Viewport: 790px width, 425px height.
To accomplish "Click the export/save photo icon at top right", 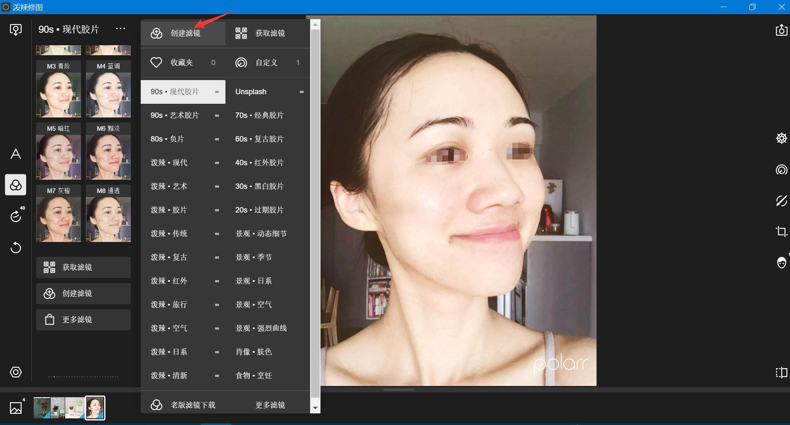I will point(781,30).
